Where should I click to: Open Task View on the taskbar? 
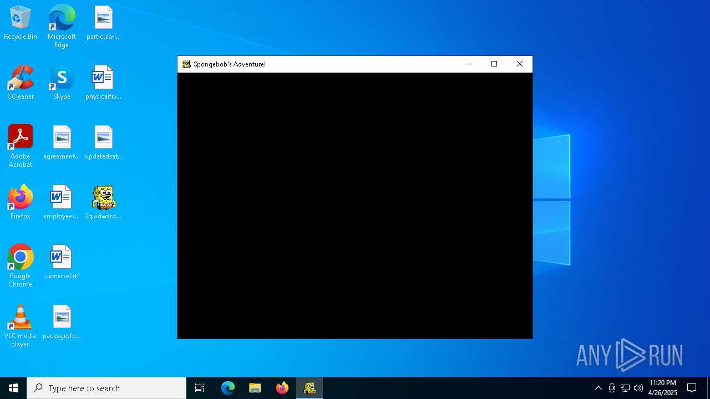pos(200,388)
